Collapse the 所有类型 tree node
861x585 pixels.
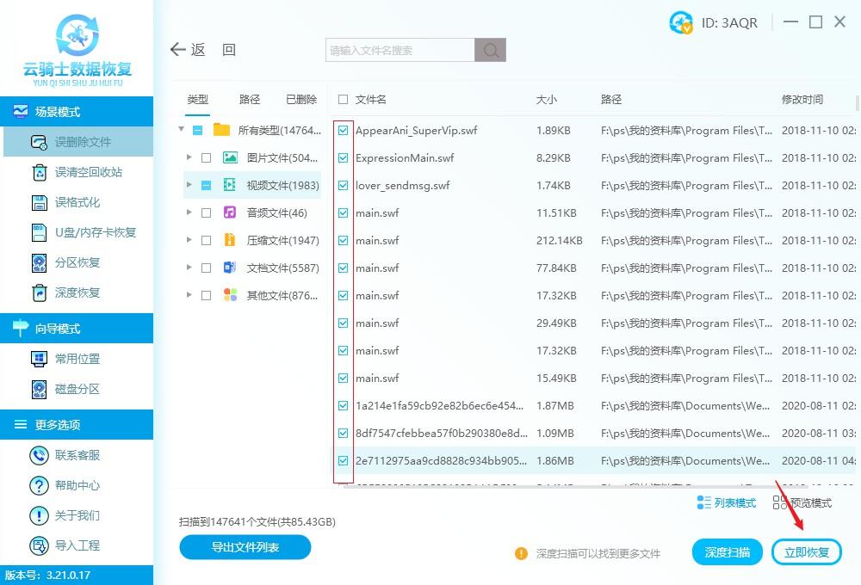[180, 130]
